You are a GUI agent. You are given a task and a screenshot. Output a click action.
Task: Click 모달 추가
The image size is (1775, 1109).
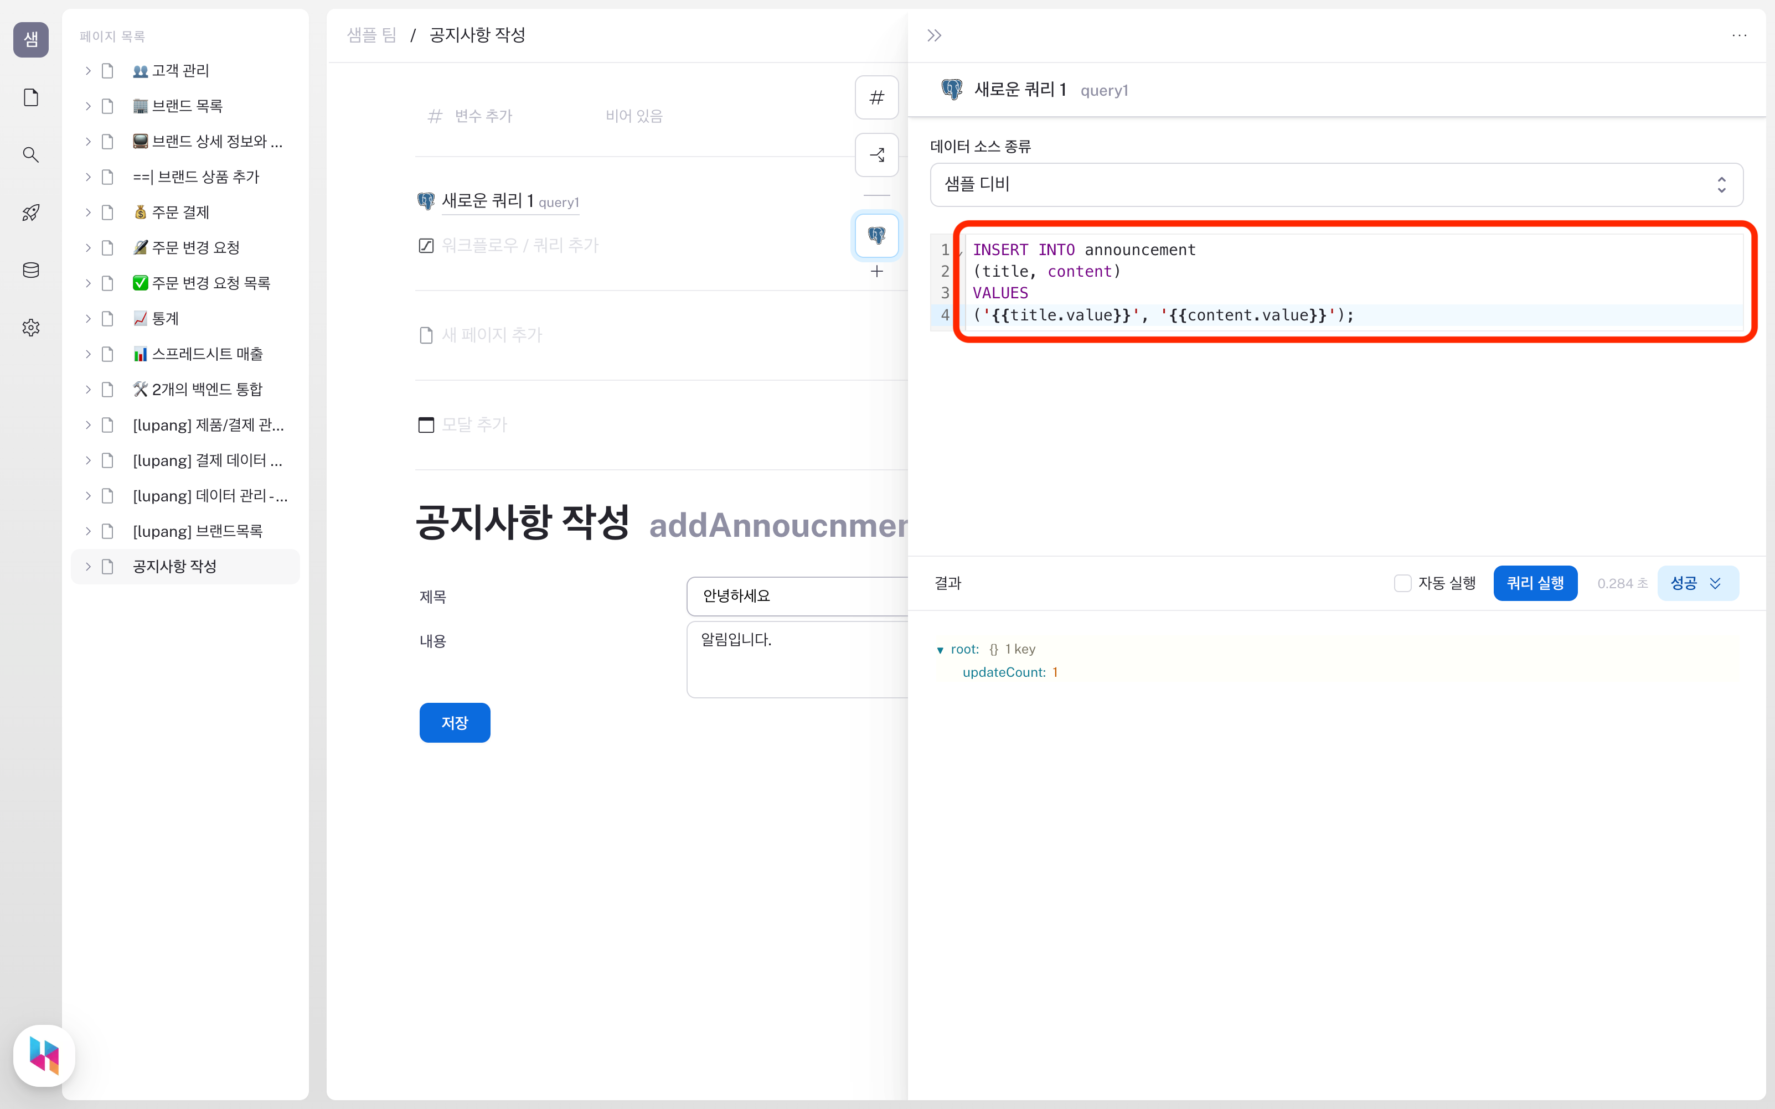point(474,424)
